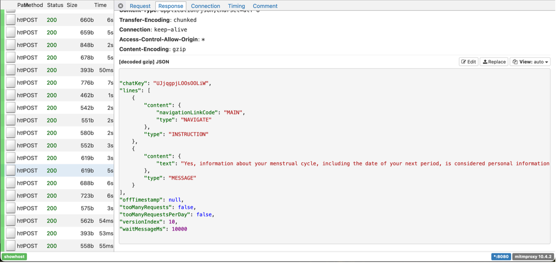Screen dimensions: 557x263
Task: Sort flows by the Size column
Action: 72,5
